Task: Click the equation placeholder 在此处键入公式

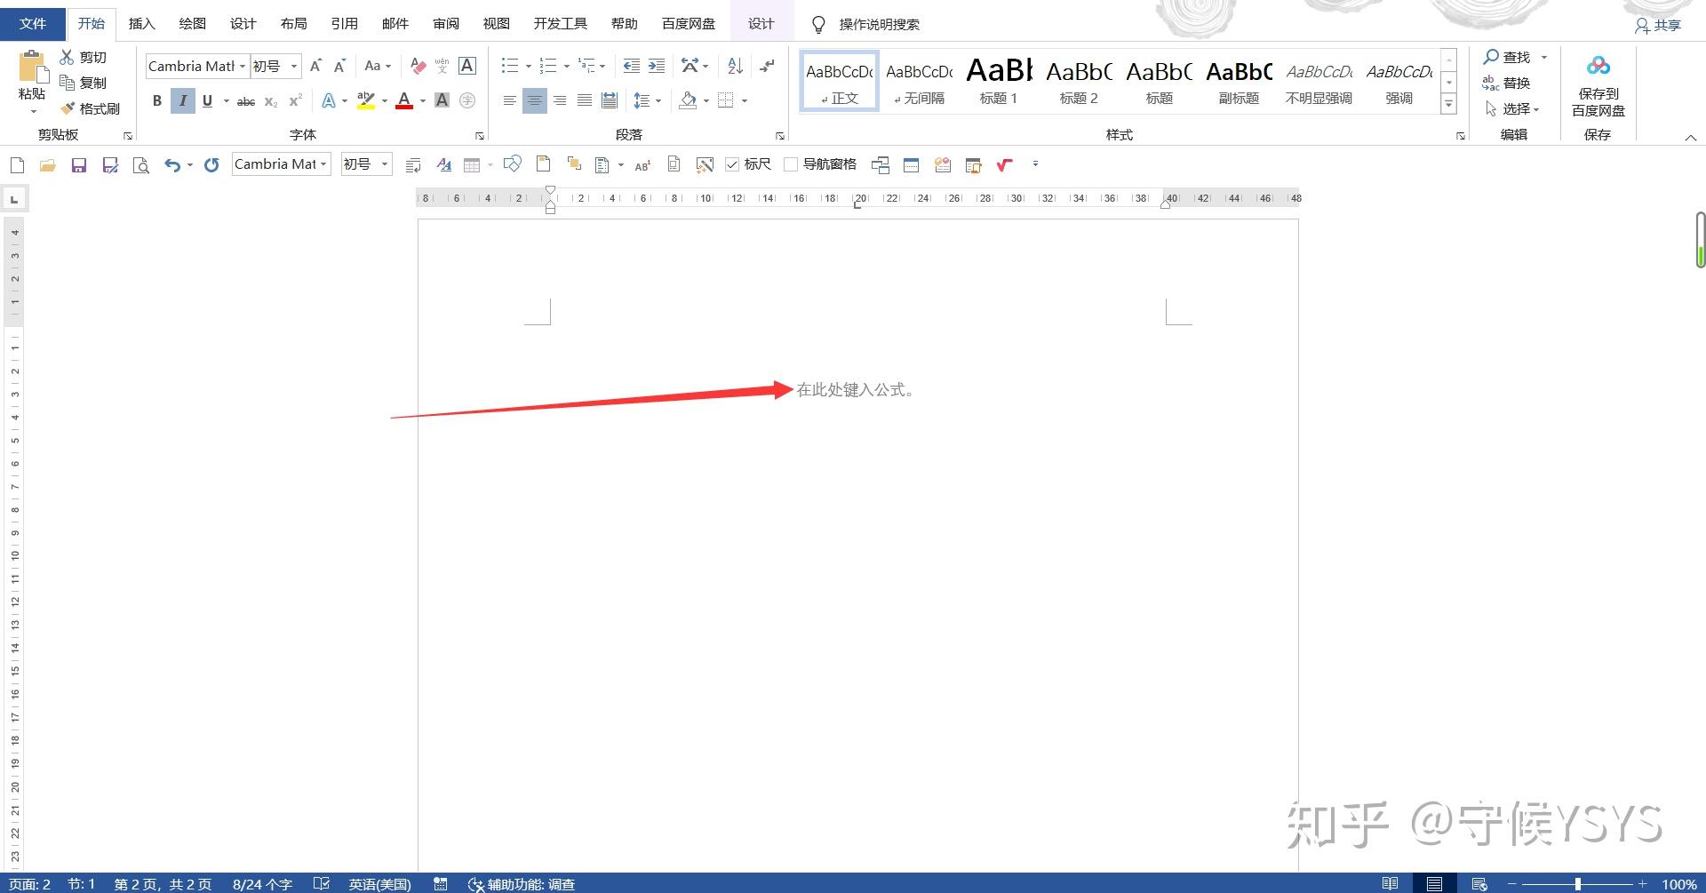Action: [x=856, y=390]
